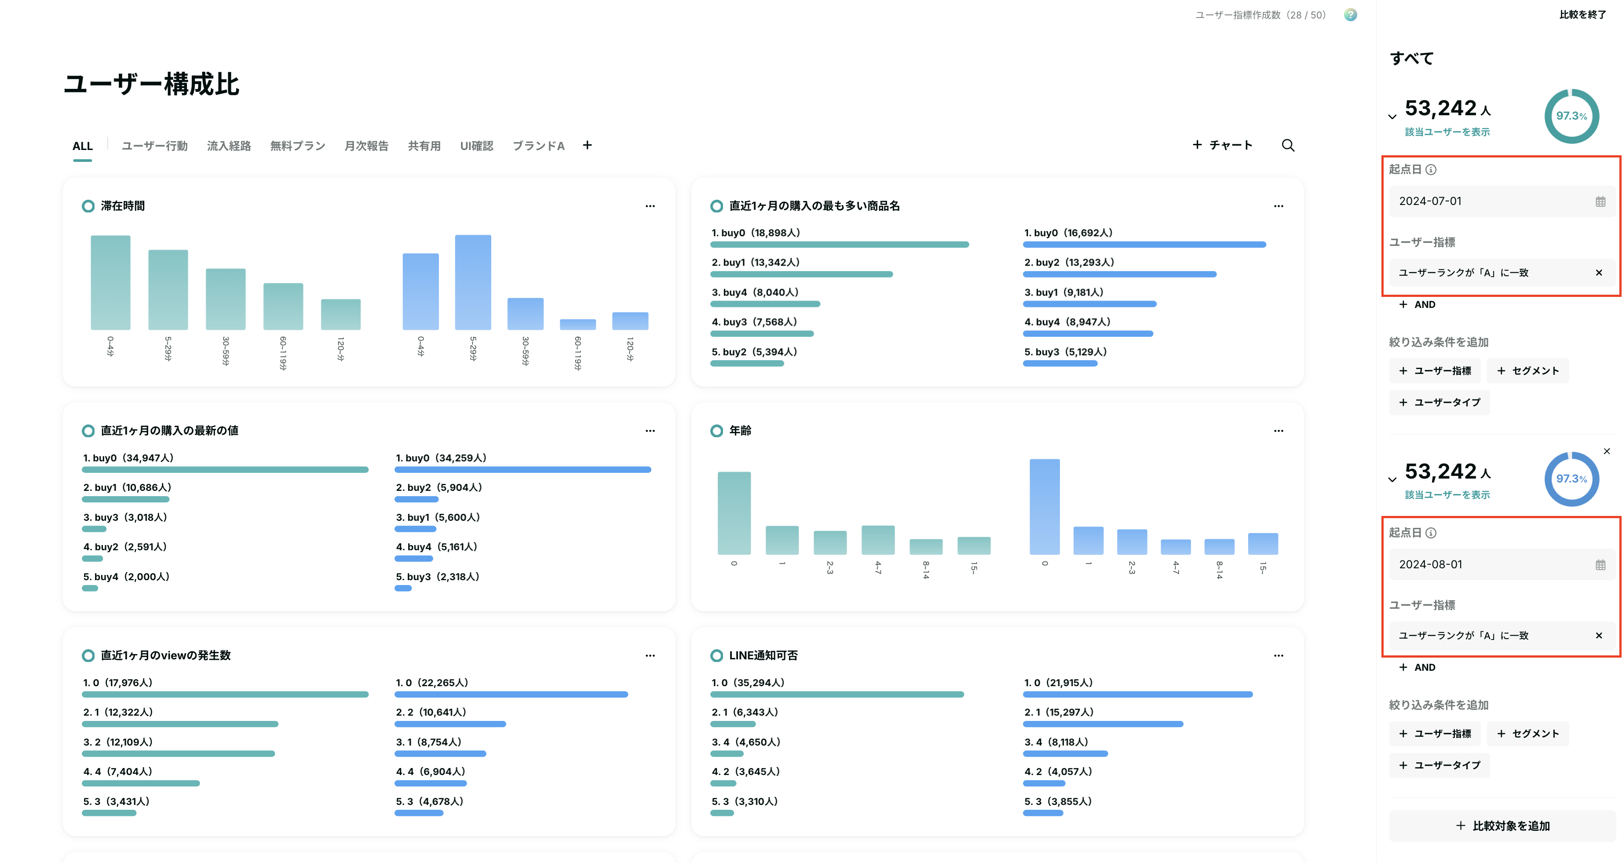Click circle icon of 滞在時間 card

[x=88, y=206]
